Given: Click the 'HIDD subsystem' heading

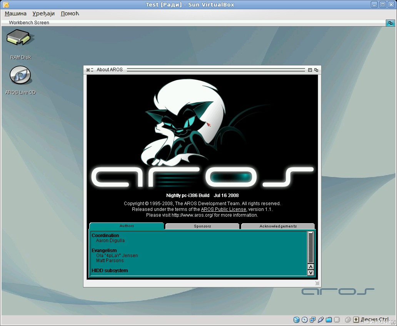Looking at the screenshot, I should 110,271.
